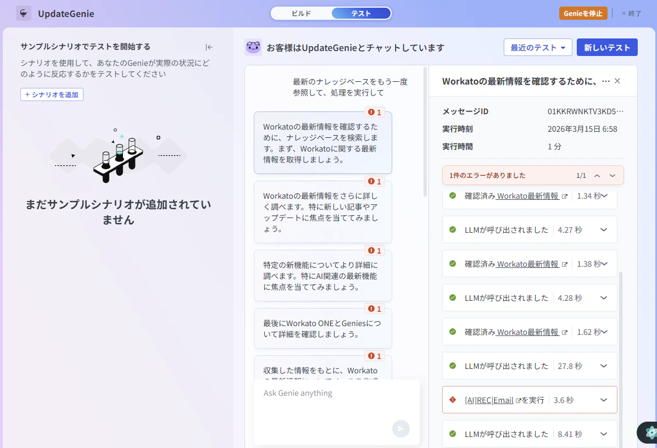Go to previous error with up chevron
The image size is (657, 448).
(x=597, y=176)
